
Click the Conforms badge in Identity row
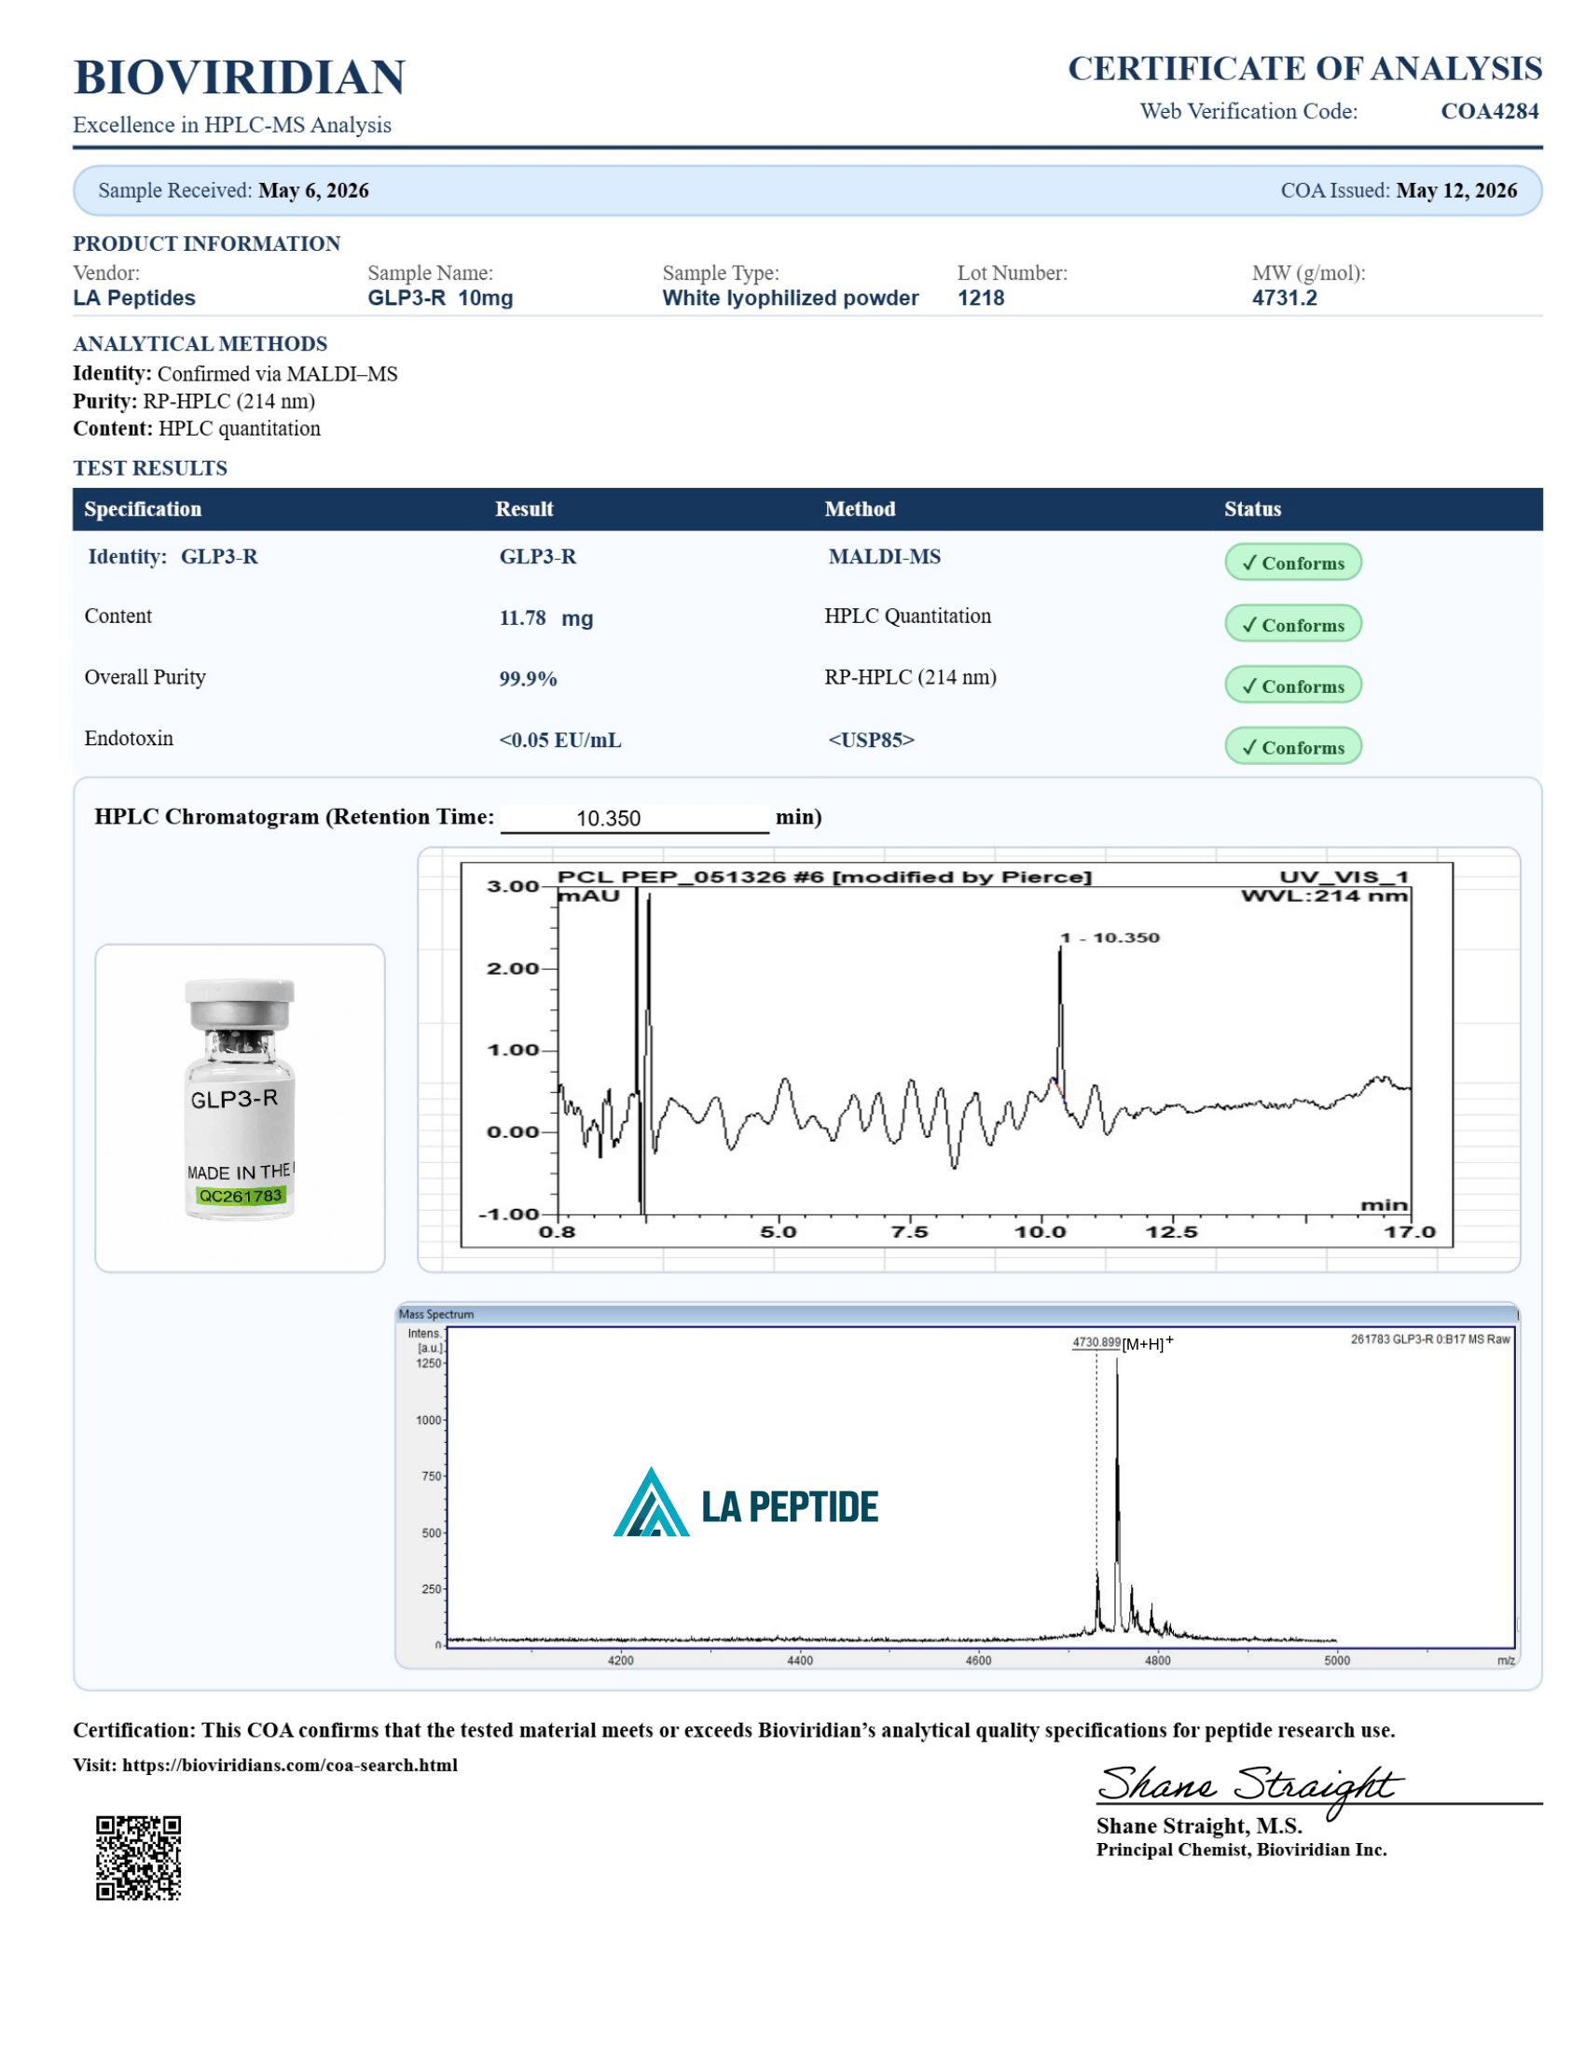click(x=1292, y=562)
